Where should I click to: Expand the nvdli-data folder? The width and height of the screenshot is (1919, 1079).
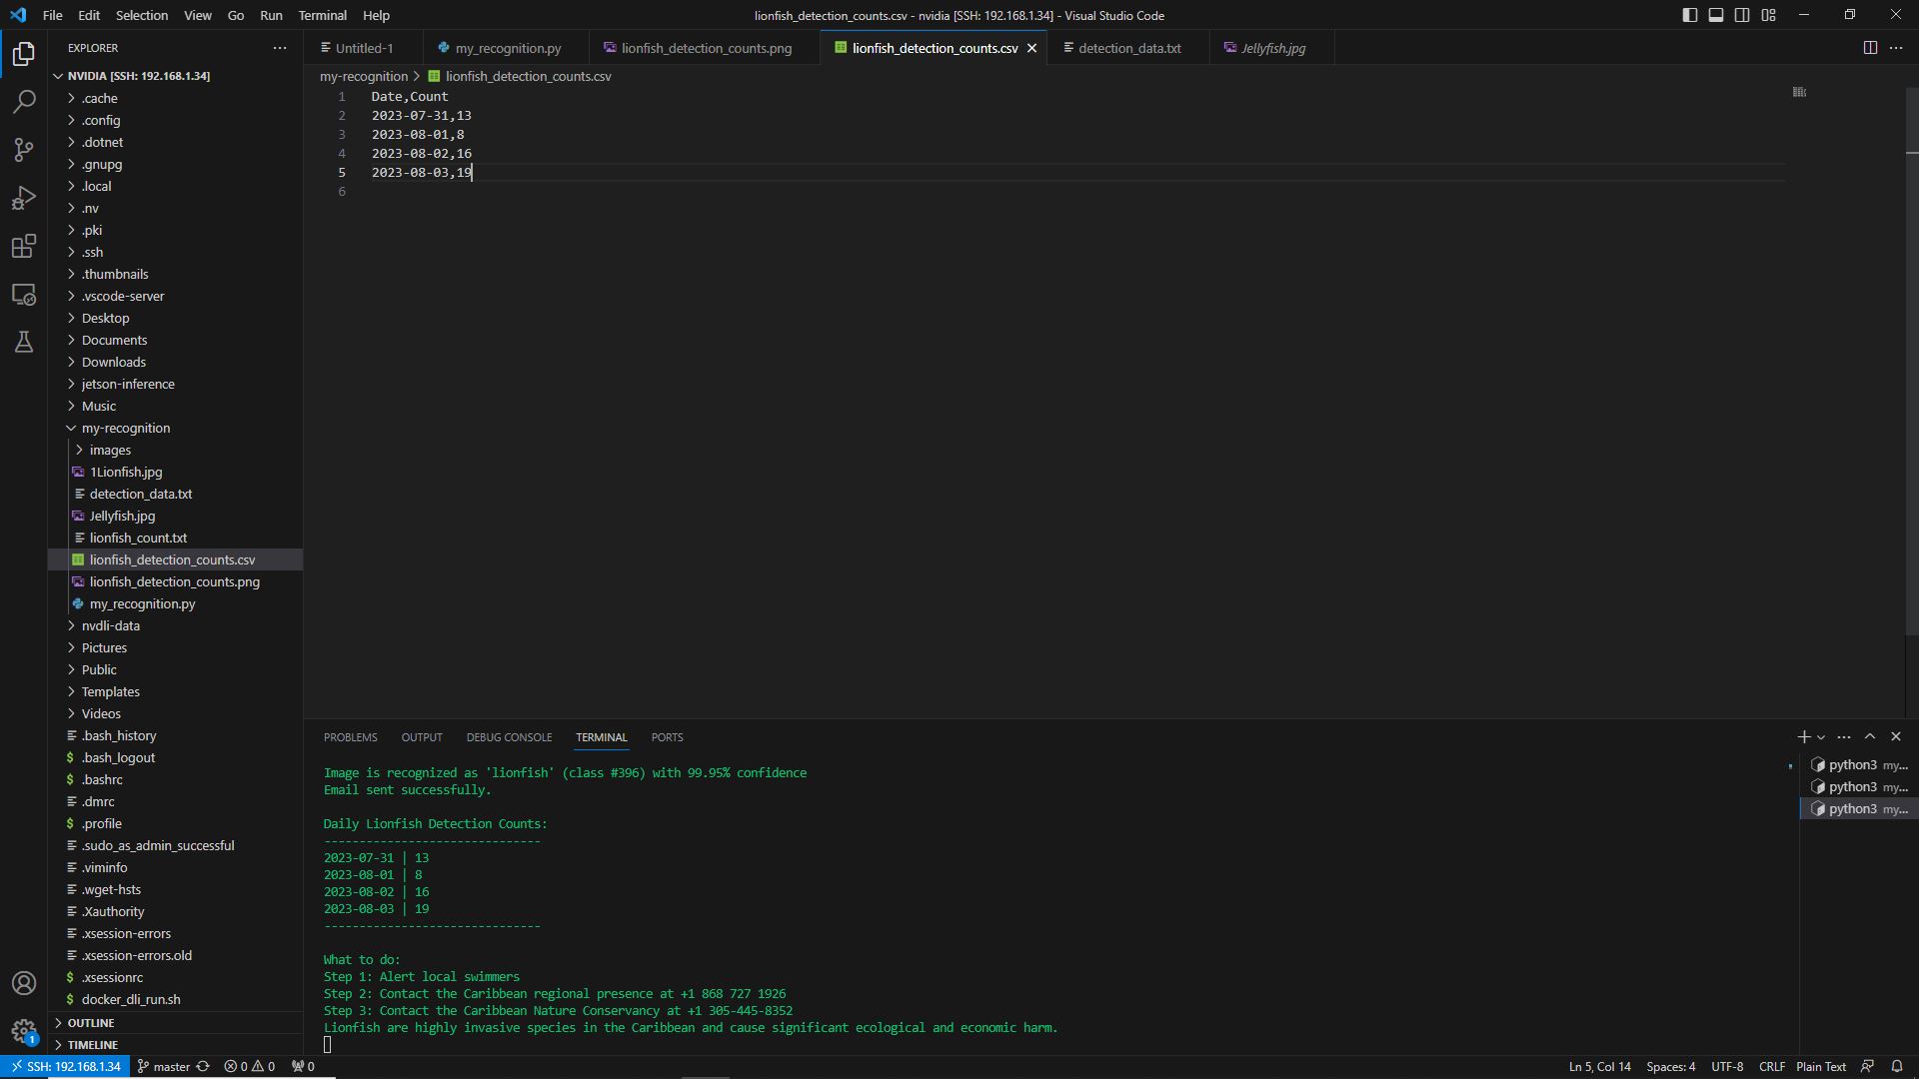(175, 625)
